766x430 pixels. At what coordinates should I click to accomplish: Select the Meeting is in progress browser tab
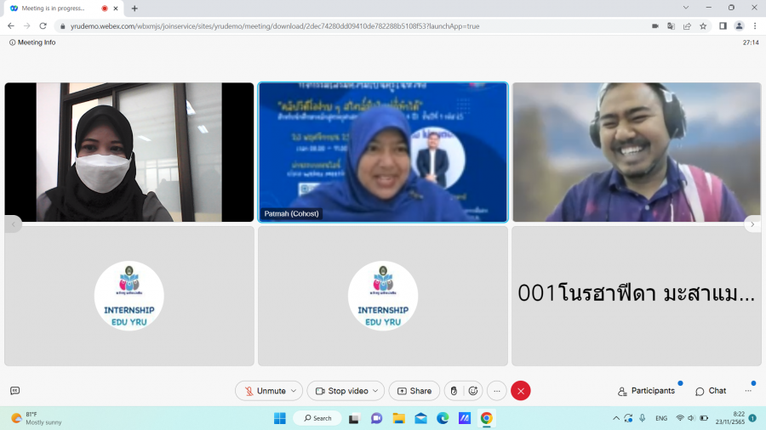(53, 8)
